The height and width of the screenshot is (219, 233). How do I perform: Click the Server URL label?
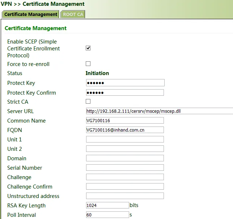(20, 111)
